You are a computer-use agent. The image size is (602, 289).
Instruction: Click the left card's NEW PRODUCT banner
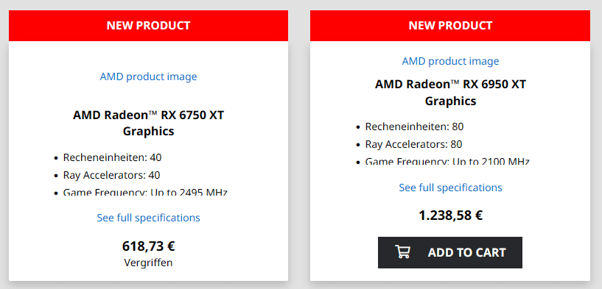coord(148,25)
